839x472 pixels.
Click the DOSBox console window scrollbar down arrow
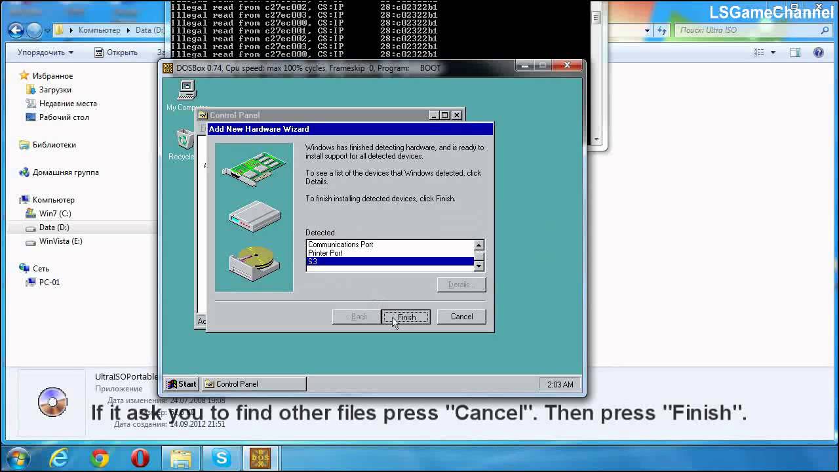pyautogui.click(x=596, y=139)
